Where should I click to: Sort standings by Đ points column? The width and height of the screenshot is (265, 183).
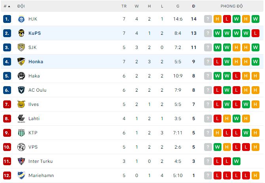click(x=194, y=6)
